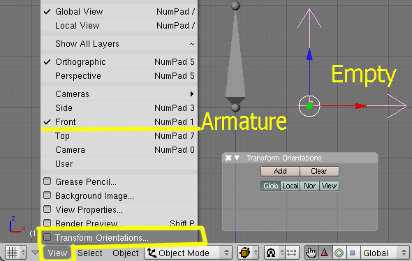This screenshot has width=412, height=261.
Task: Choose Orthographic view option
Action: (x=119, y=62)
